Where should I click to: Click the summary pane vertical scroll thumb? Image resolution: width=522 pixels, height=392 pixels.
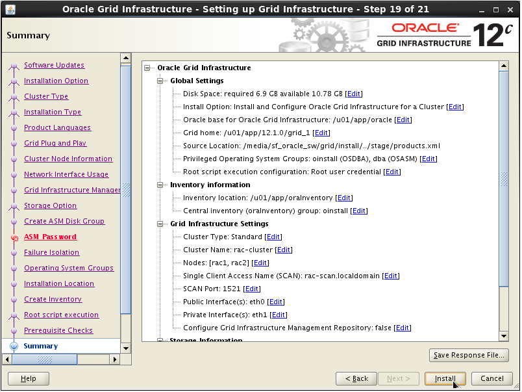tap(504, 179)
